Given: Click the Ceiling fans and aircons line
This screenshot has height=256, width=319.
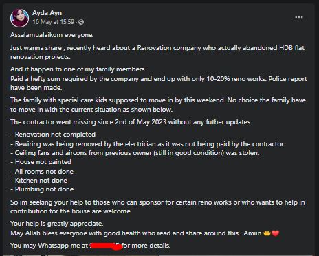Looking at the screenshot, I should [x=135, y=153].
